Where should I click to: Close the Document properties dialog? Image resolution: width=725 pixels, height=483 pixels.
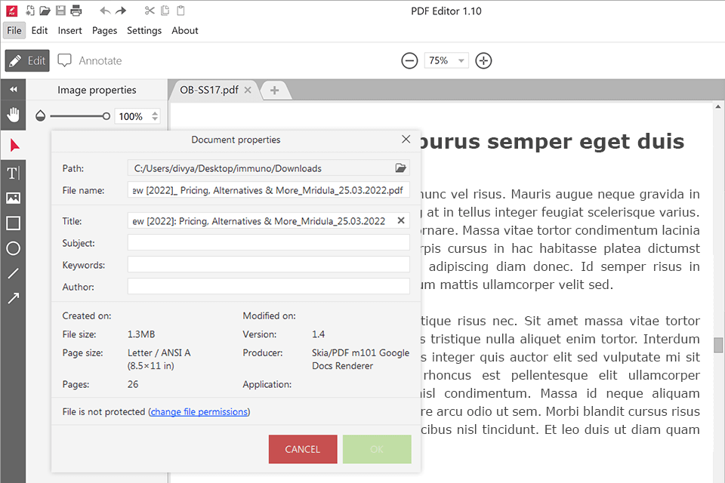click(x=406, y=139)
